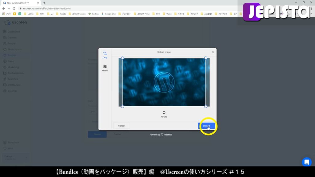Grab the top-left crop handle
This screenshot has height=177, width=315.
[122, 58]
